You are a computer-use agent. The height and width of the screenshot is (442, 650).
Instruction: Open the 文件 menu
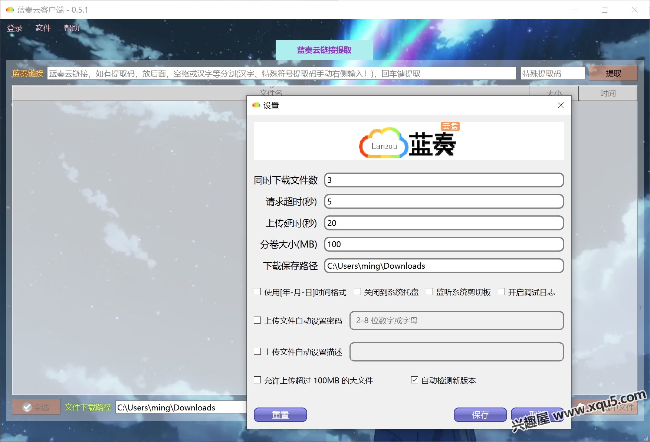[x=43, y=28]
